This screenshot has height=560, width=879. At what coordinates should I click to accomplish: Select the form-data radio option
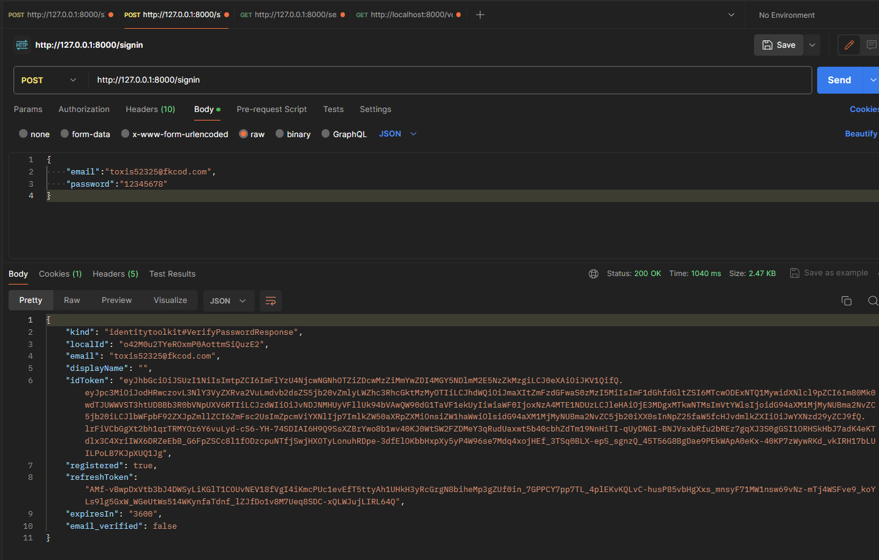click(x=64, y=134)
